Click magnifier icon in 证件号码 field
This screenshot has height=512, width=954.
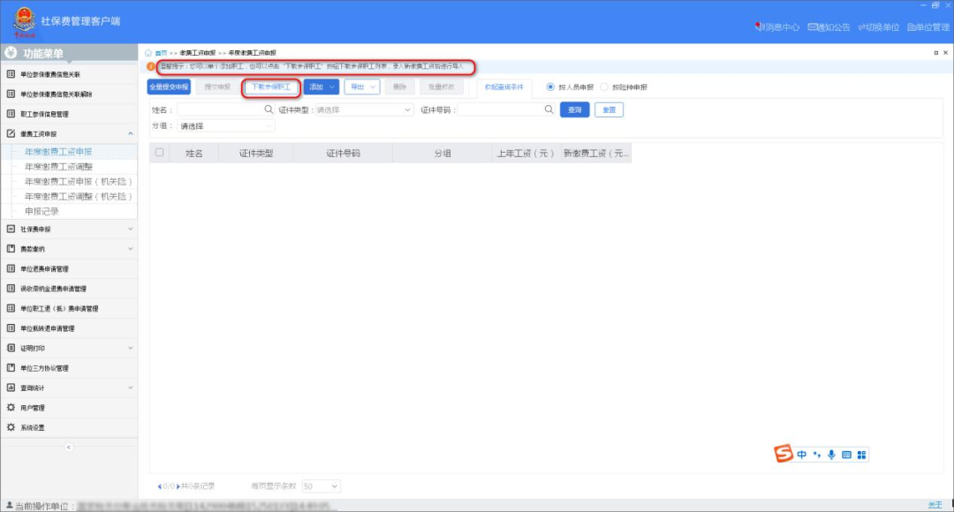[549, 109]
